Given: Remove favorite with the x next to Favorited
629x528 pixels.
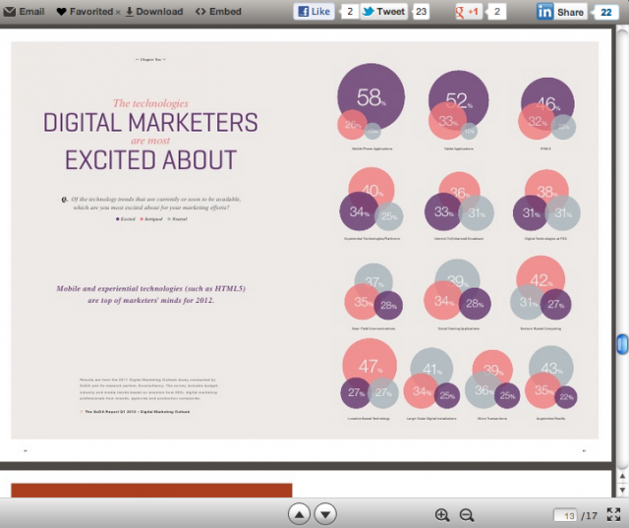Looking at the screenshot, I should pyautogui.click(x=118, y=12).
